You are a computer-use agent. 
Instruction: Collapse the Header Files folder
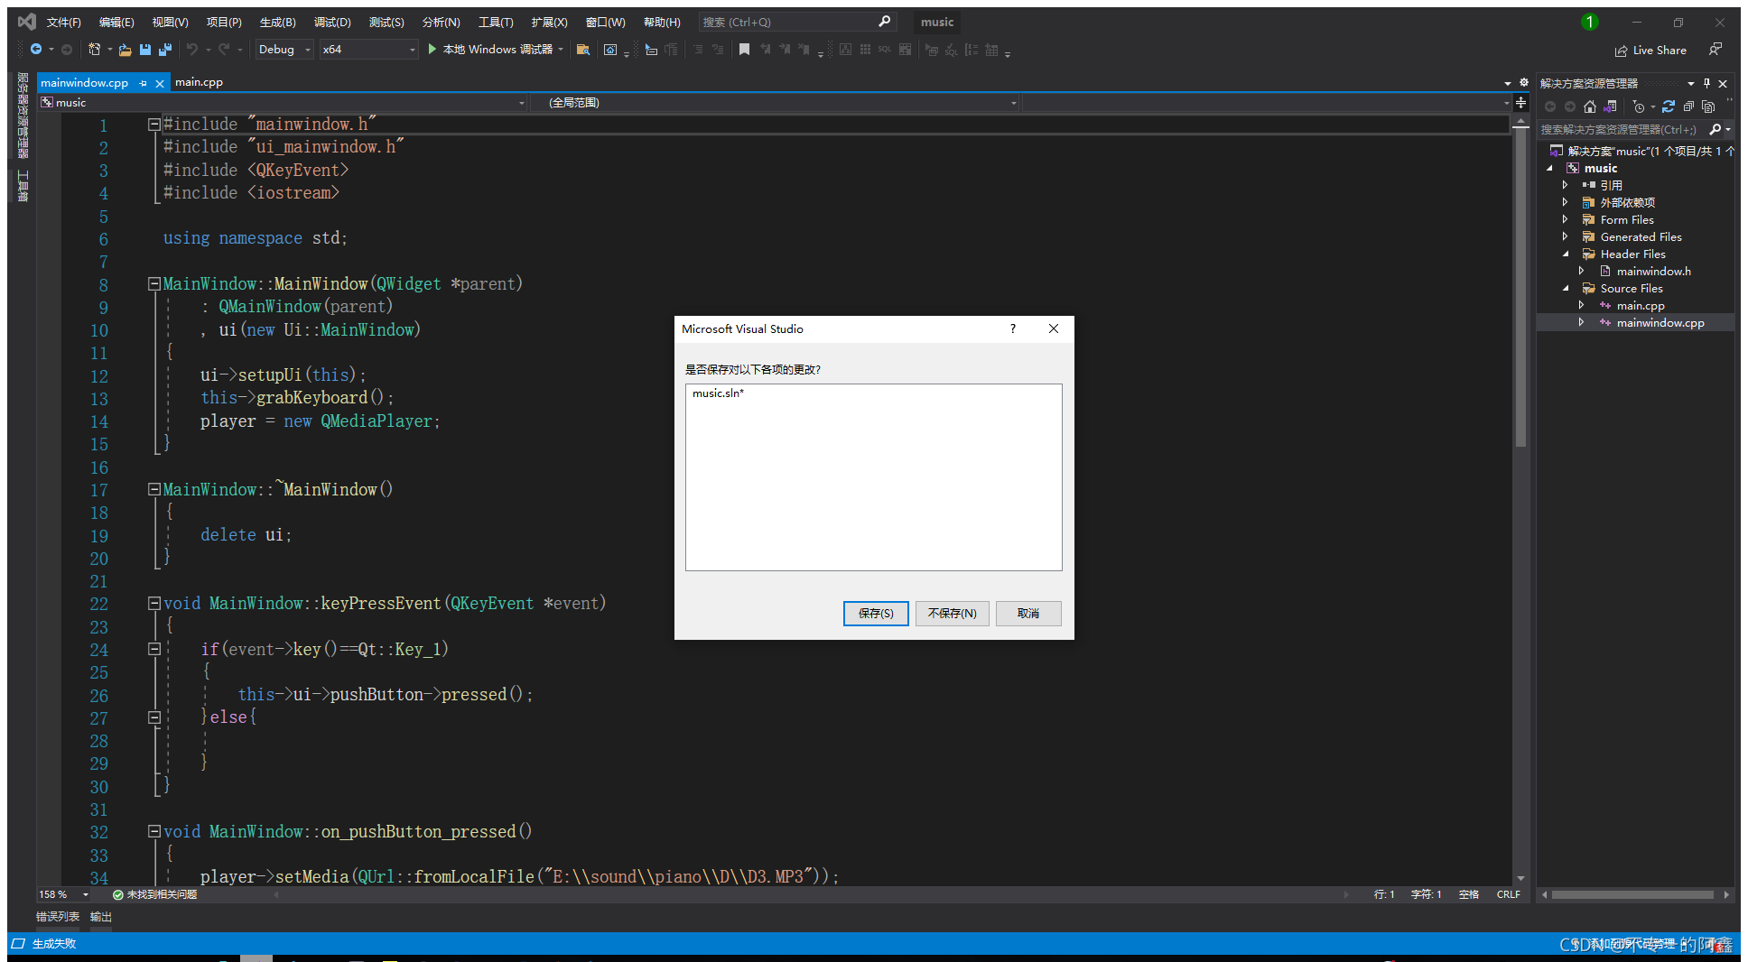coord(1565,254)
